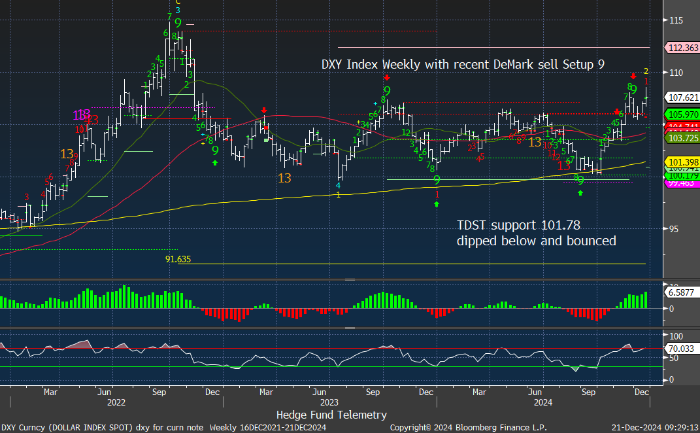Select the Bloomberg Finance L.P. copyright text
The height and width of the screenshot is (433, 700).
click(x=469, y=428)
